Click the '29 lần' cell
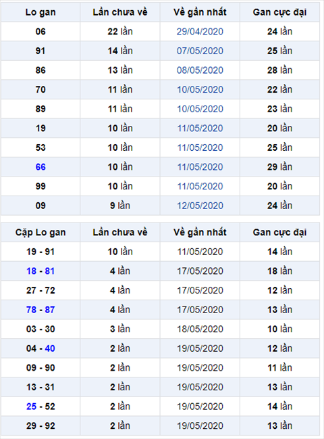This screenshot has height=439, width=324. coord(279,167)
